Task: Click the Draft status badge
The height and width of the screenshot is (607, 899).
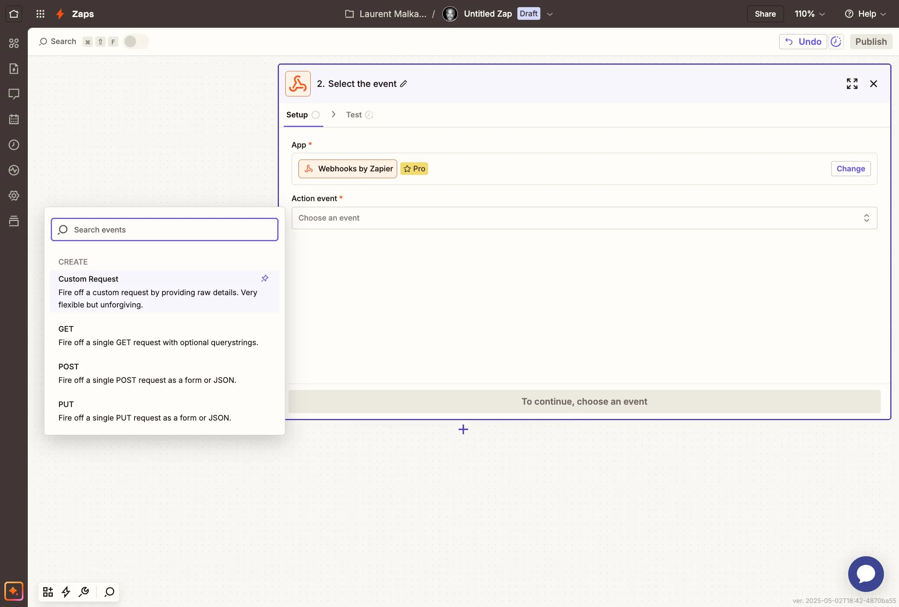Action: tap(528, 14)
